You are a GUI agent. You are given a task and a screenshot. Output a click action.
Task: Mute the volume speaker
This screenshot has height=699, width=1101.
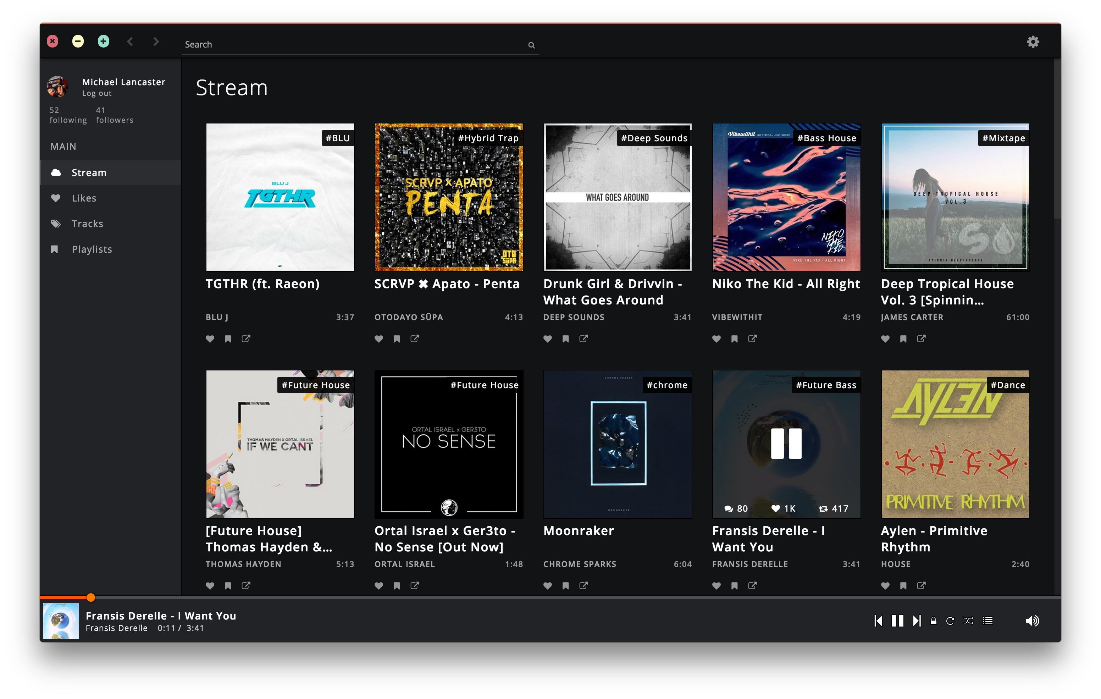pos(1032,621)
